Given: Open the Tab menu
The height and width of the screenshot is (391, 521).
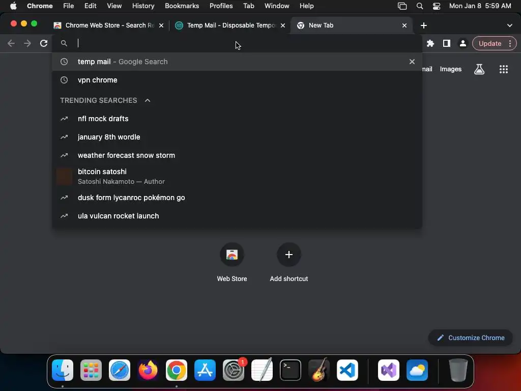Looking at the screenshot, I should [248, 6].
